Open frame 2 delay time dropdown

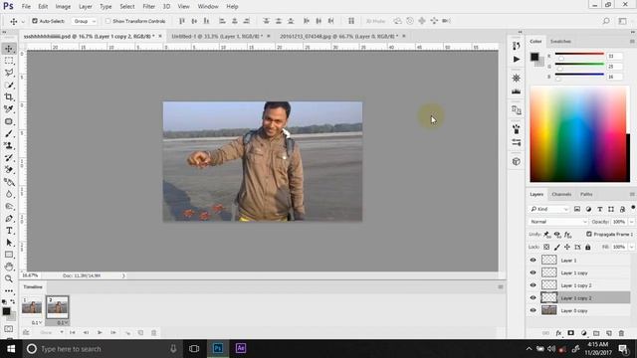tap(62, 322)
